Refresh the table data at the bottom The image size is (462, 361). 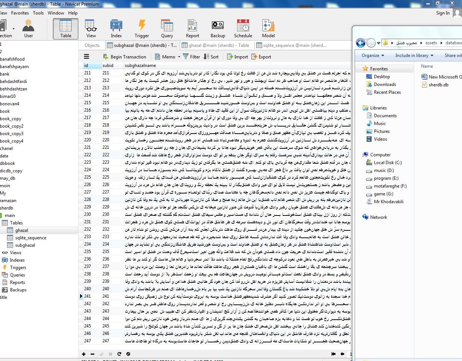[119, 354]
